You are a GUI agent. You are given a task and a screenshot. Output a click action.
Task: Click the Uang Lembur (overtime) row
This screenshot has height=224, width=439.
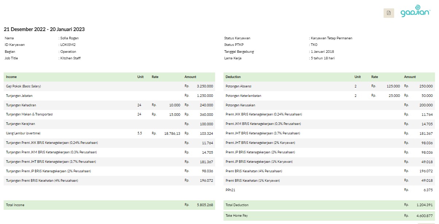109,134
